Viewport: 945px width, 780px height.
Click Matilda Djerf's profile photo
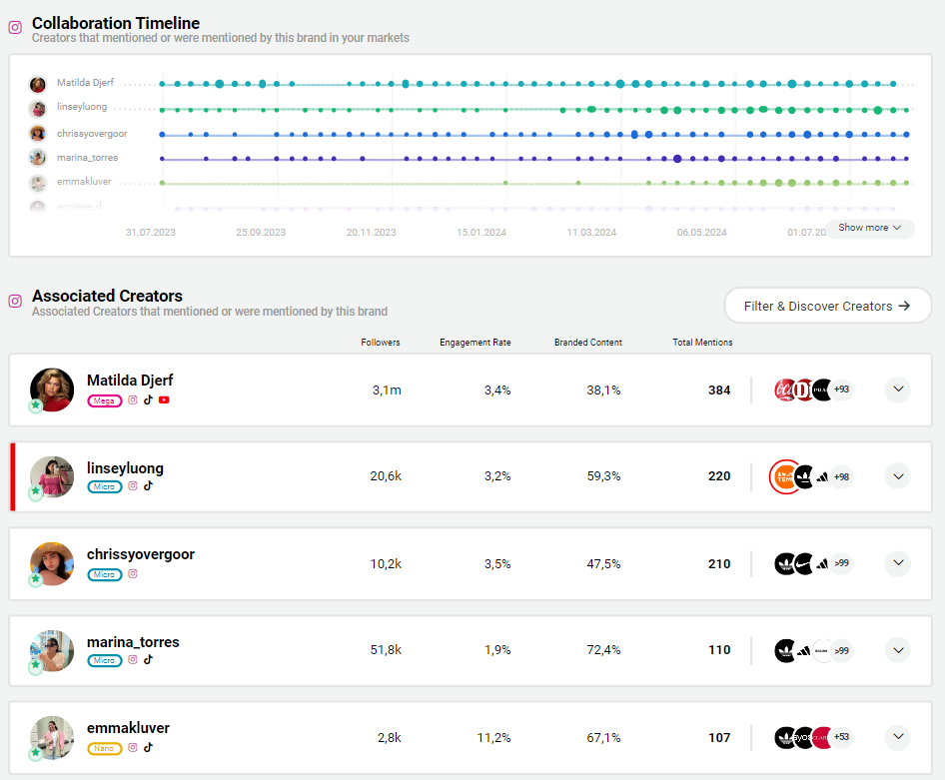[52, 390]
